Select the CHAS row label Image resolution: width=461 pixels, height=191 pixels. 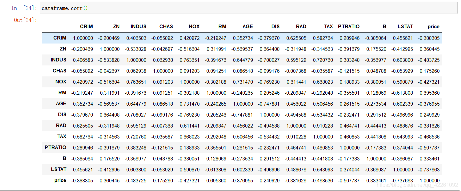point(59,71)
